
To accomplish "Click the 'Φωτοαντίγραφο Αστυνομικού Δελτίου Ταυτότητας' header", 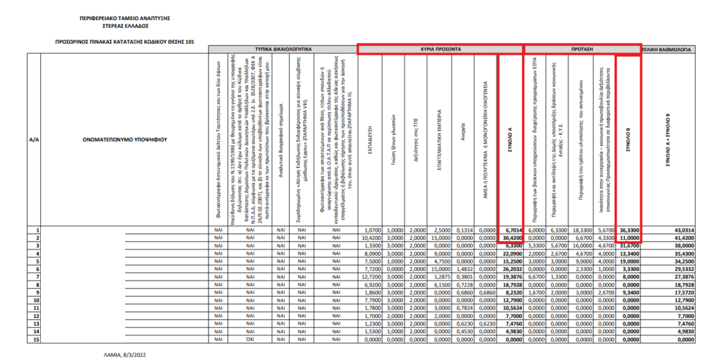I will (218, 140).
